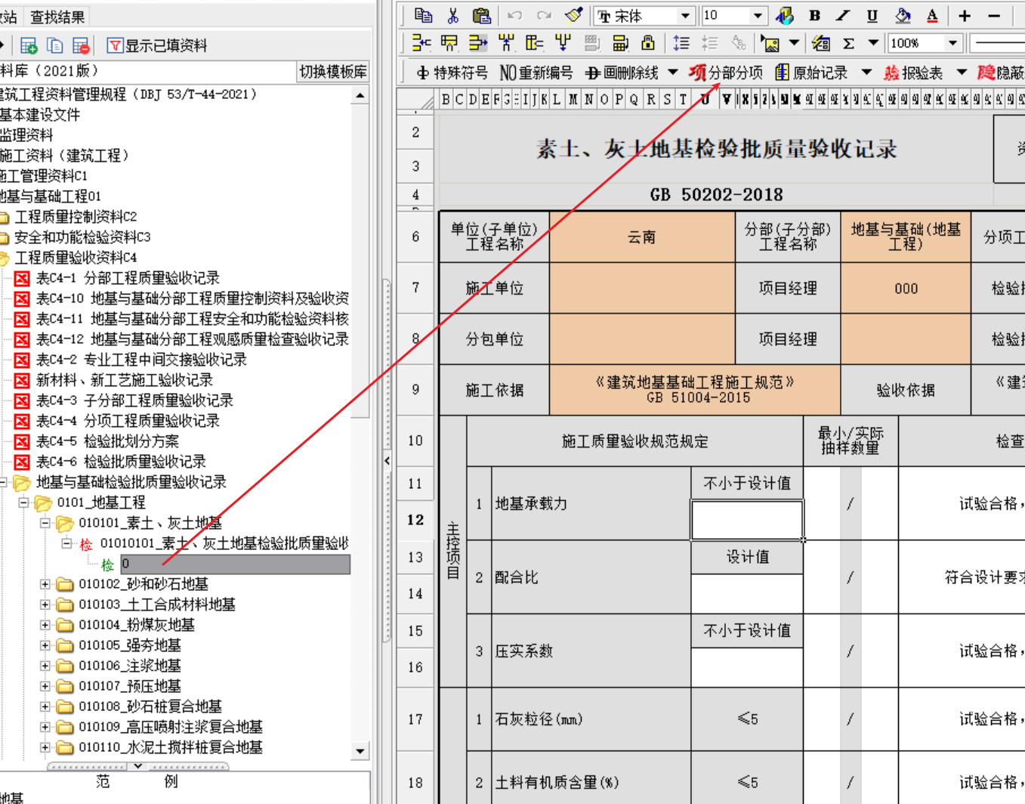Open the font color A button
The height and width of the screenshot is (804, 1025).
(932, 15)
